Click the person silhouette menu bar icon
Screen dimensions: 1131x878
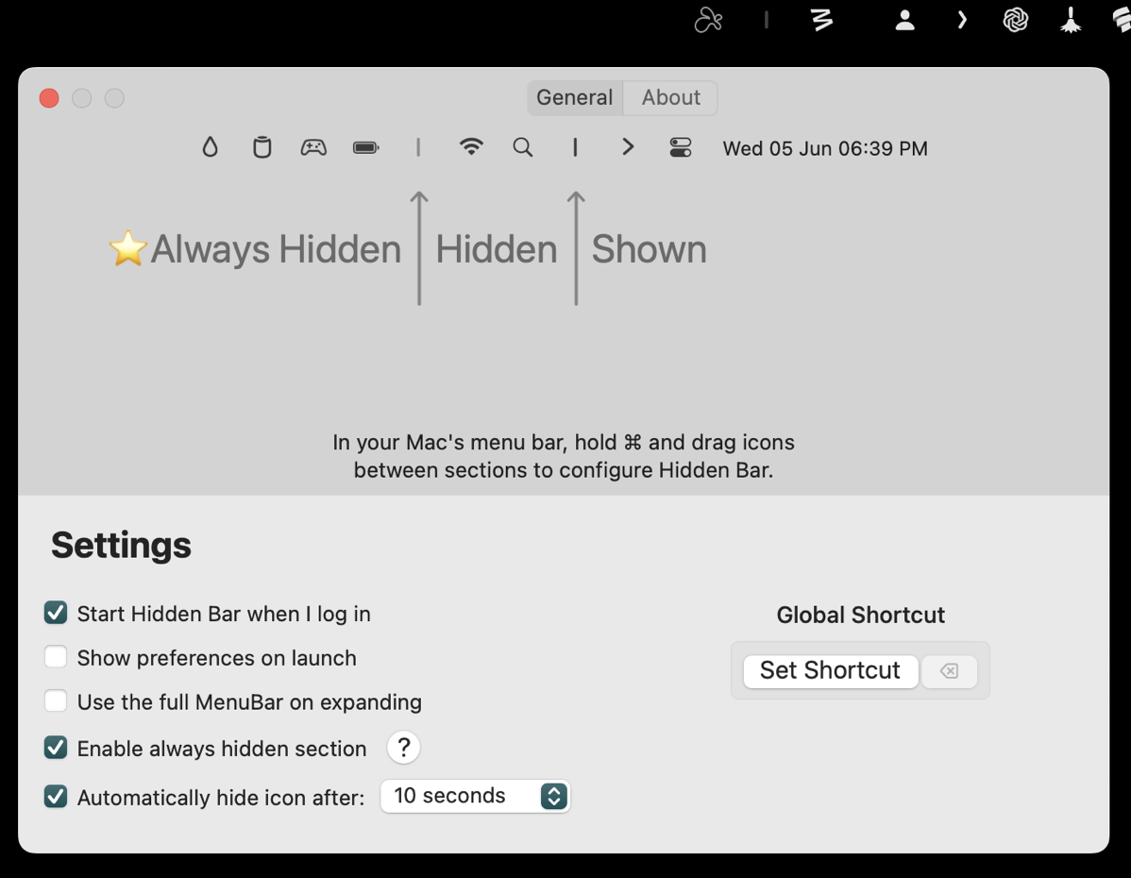[904, 20]
